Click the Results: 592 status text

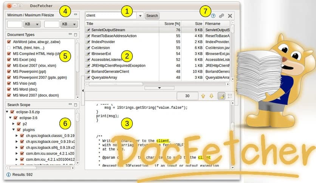pyautogui.click(x=23, y=175)
